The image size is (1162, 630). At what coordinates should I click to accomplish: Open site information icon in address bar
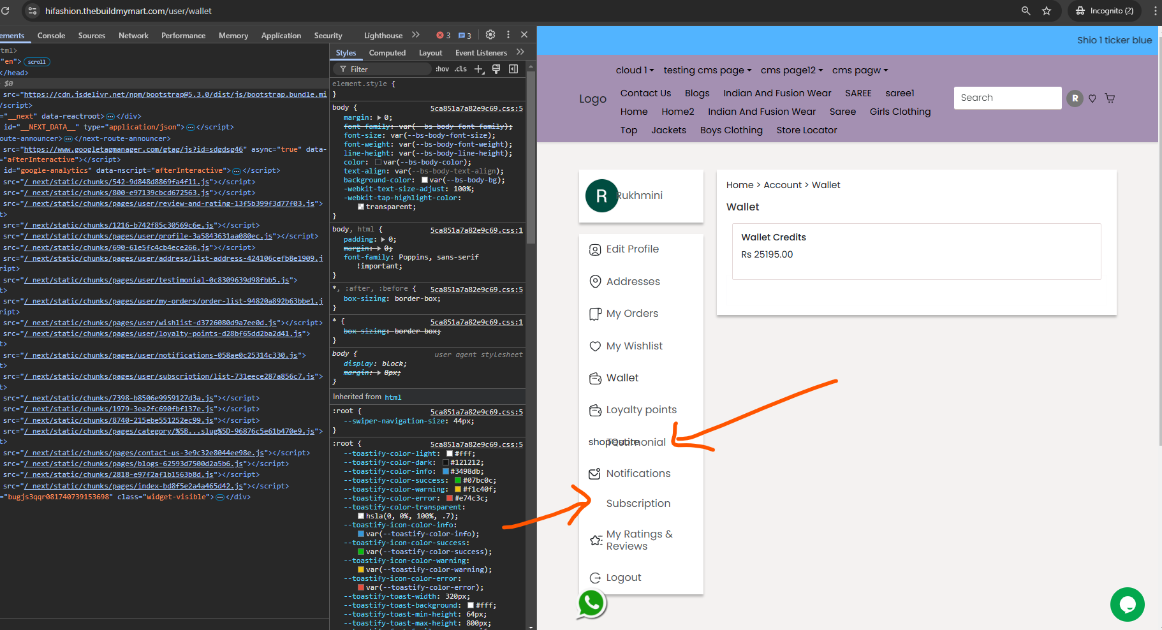[33, 11]
